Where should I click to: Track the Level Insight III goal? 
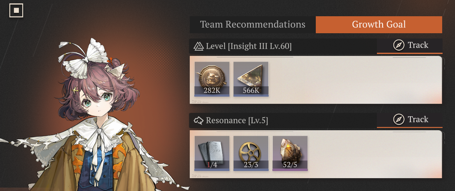coord(410,46)
